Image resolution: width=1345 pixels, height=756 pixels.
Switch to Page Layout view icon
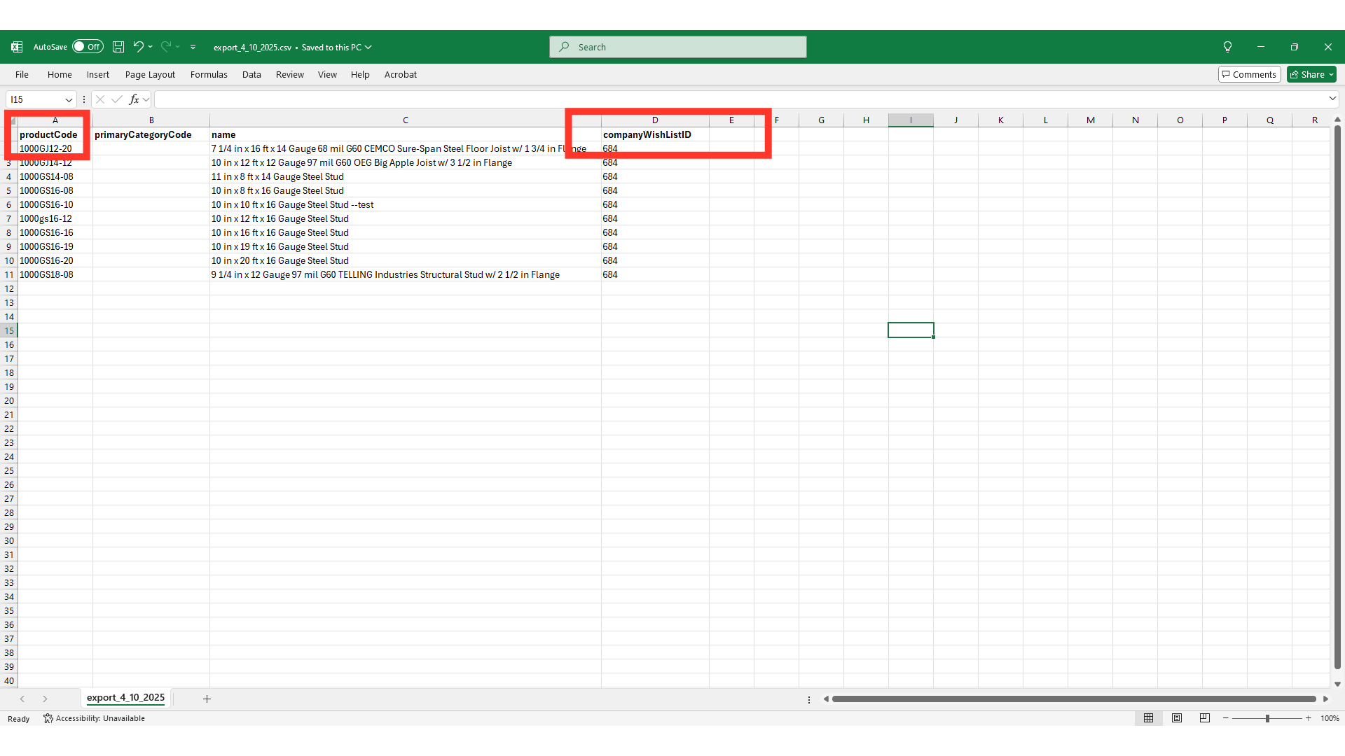[1177, 718]
